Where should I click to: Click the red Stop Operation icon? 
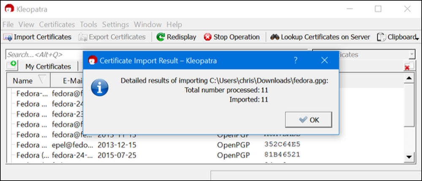pyautogui.click(x=208, y=37)
